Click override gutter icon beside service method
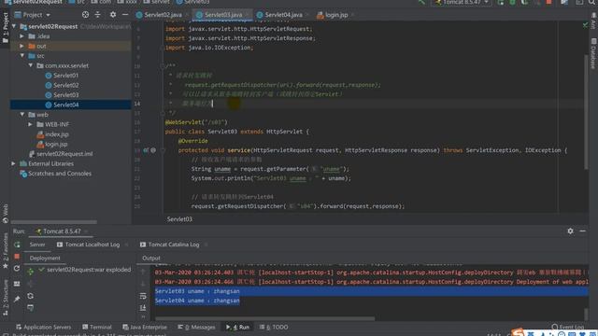 146,150
